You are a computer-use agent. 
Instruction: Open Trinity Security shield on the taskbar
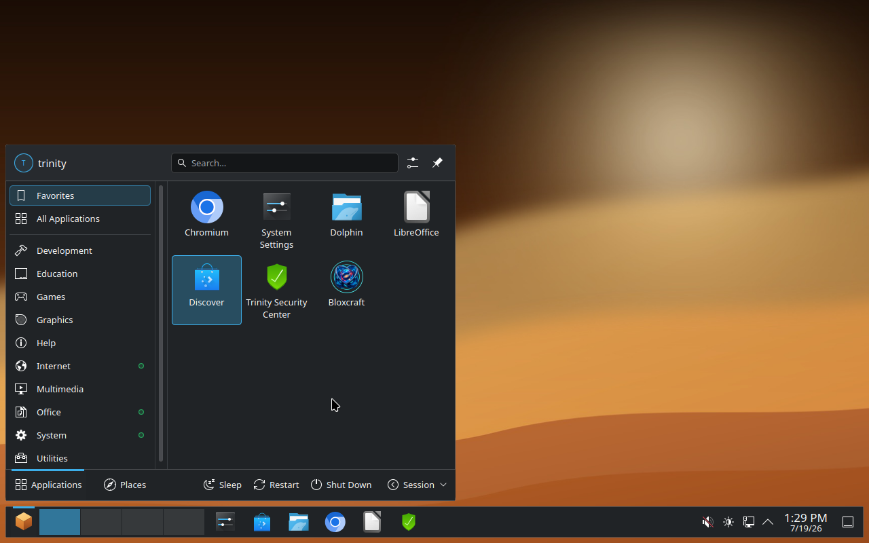point(408,521)
